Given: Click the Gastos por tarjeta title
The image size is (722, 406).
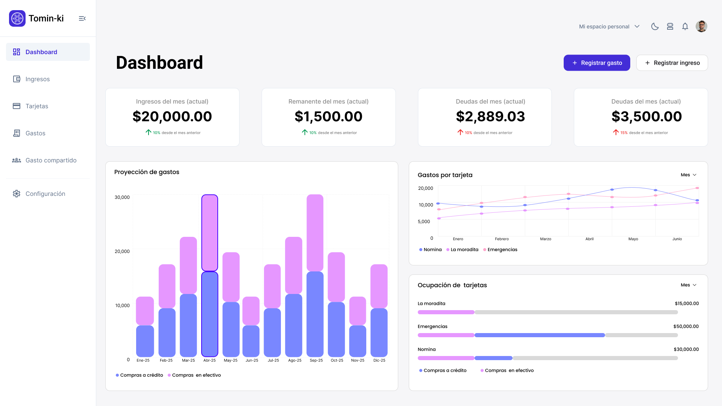Looking at the screenshot, I should (445, 175).
